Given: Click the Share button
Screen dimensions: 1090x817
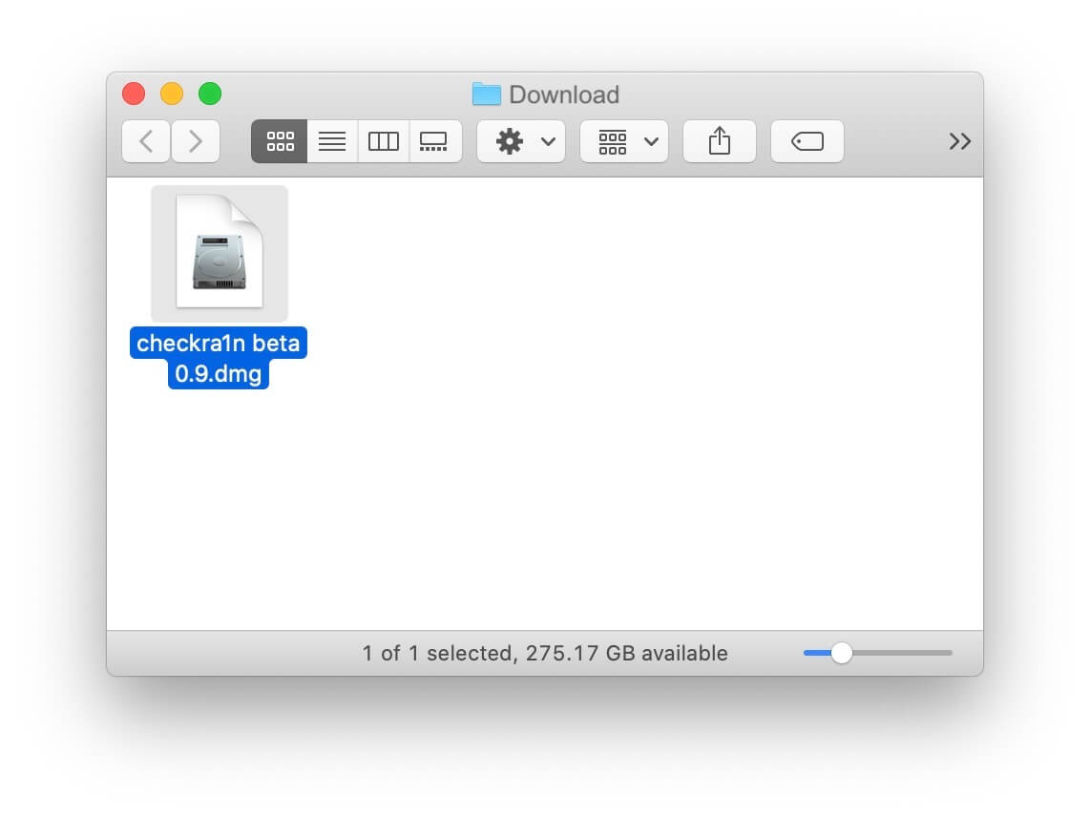Looking at the screenshot, I should [720, 142].
